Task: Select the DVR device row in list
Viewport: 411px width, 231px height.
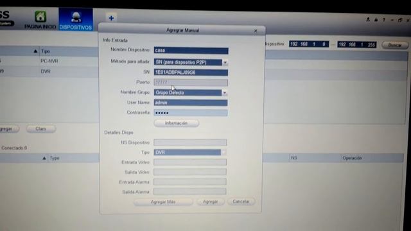Action: (49, 71)
